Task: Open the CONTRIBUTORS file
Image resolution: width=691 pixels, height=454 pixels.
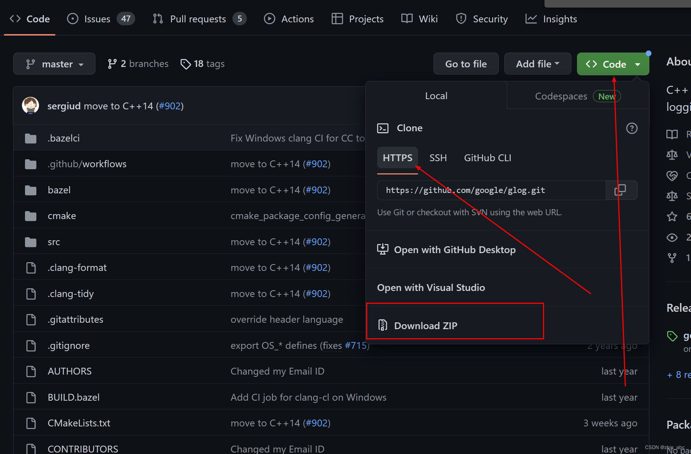Action: click(x=83, y=449)
